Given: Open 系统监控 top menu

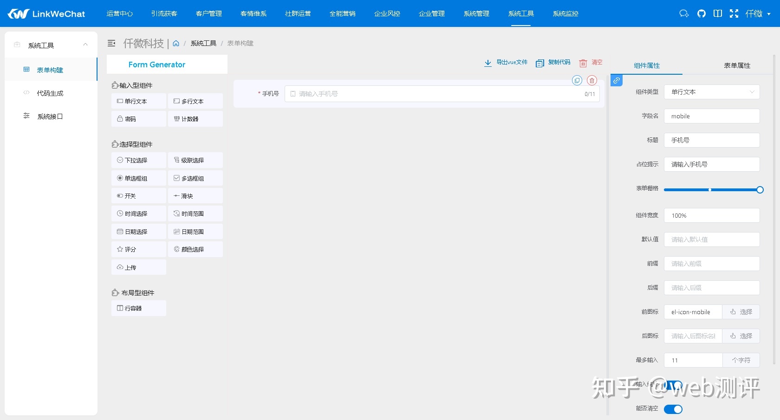Looking at the screenshot, I should [x=565, y=13].
